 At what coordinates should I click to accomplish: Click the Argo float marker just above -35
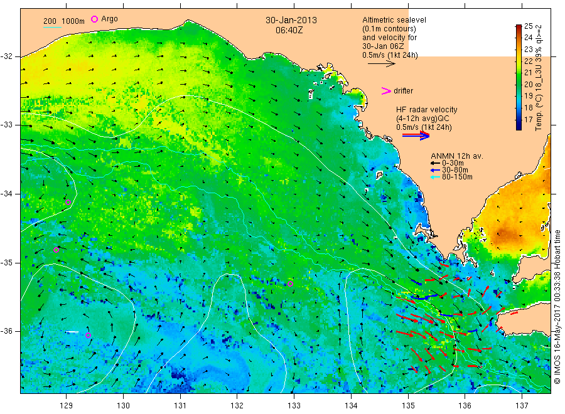coord(56,250)
